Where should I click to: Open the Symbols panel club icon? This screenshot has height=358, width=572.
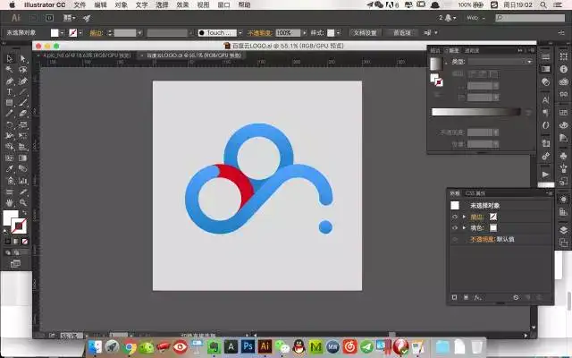564,157
